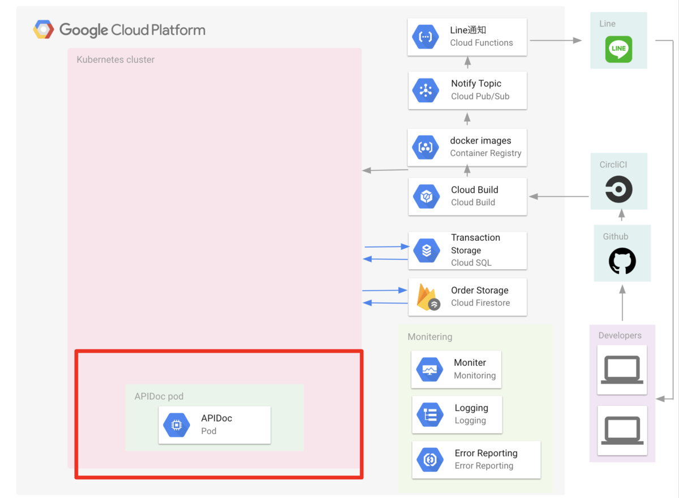
Task: Click the 'Developers' box label
Action: tap(620, 336)
